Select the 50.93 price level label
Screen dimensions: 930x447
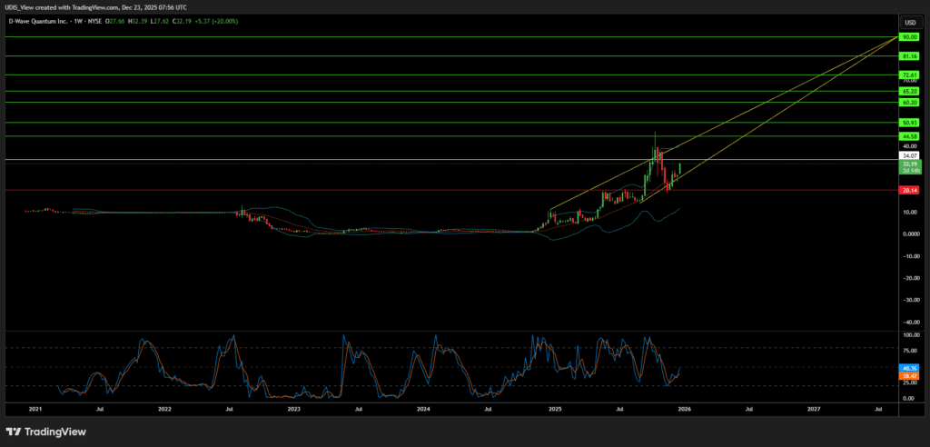click(x=908, y=123)
